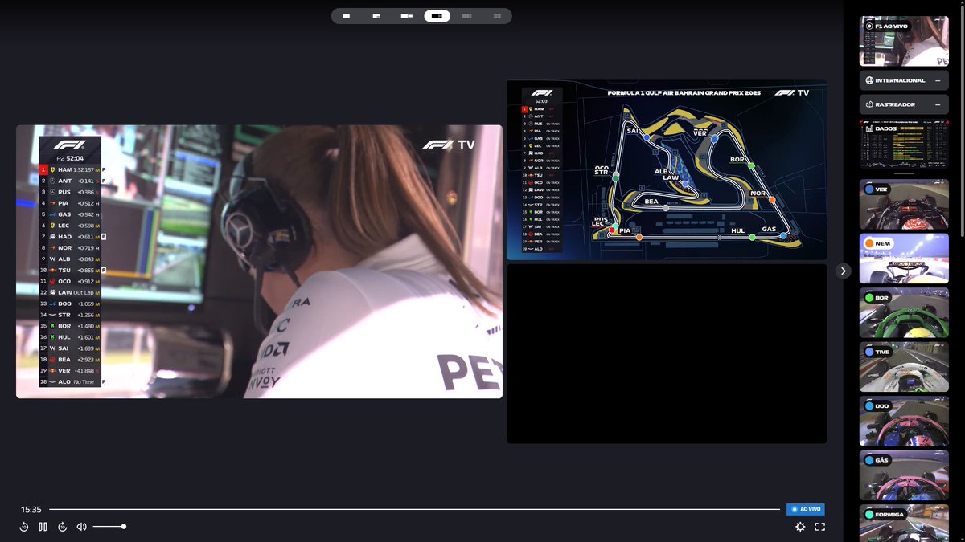The image size is (965, 542).
Task: Click the driver tracker map video
Action: coord(667,169)
